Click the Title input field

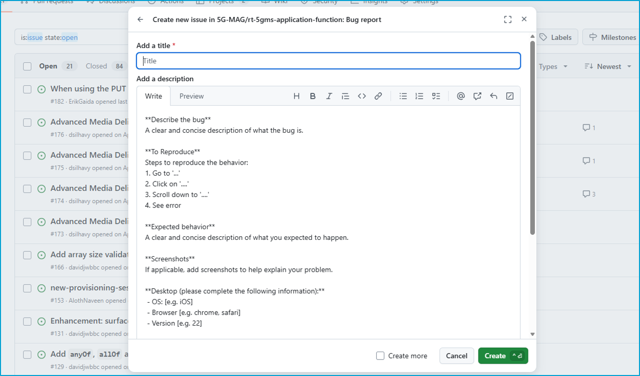point(328,61)
